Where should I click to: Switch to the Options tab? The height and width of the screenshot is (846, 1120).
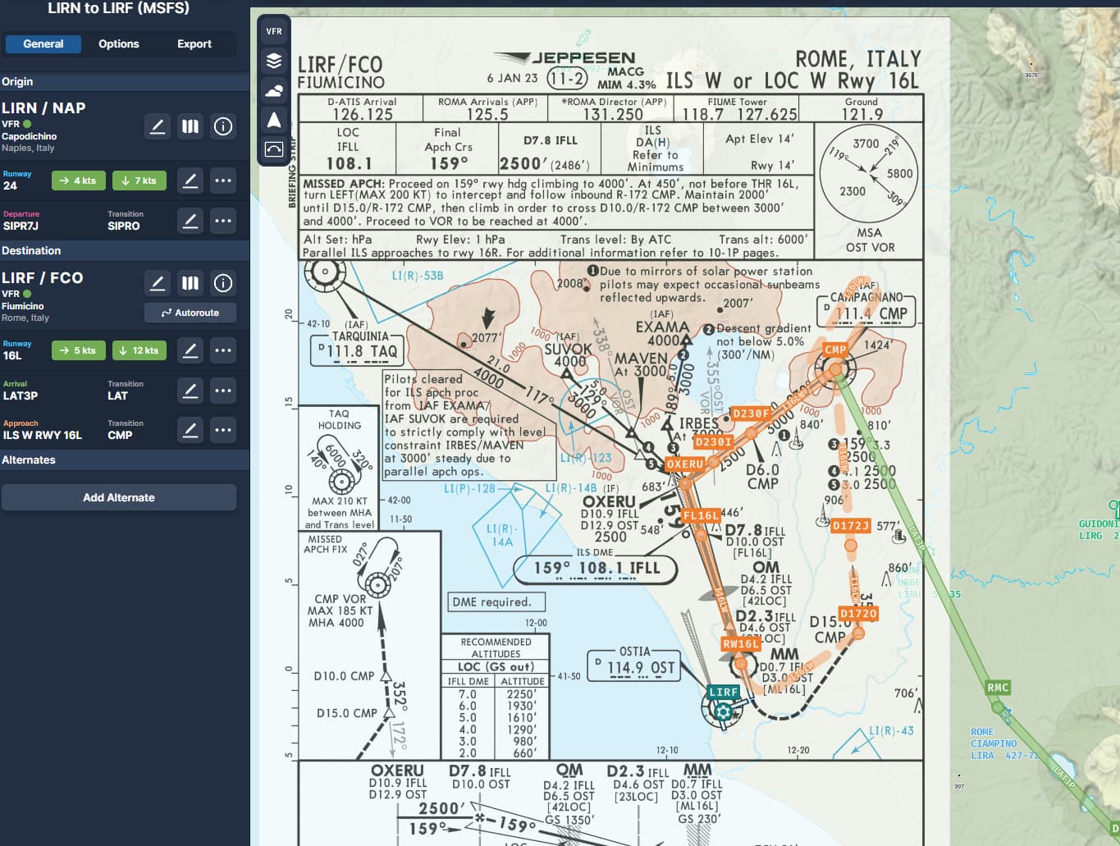[119, 44]
